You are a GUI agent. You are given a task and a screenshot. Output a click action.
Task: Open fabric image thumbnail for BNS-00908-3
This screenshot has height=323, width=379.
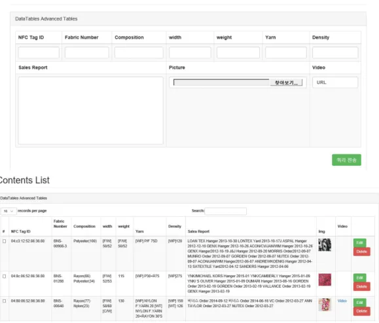pyautogui.click(x=325, y=245)
